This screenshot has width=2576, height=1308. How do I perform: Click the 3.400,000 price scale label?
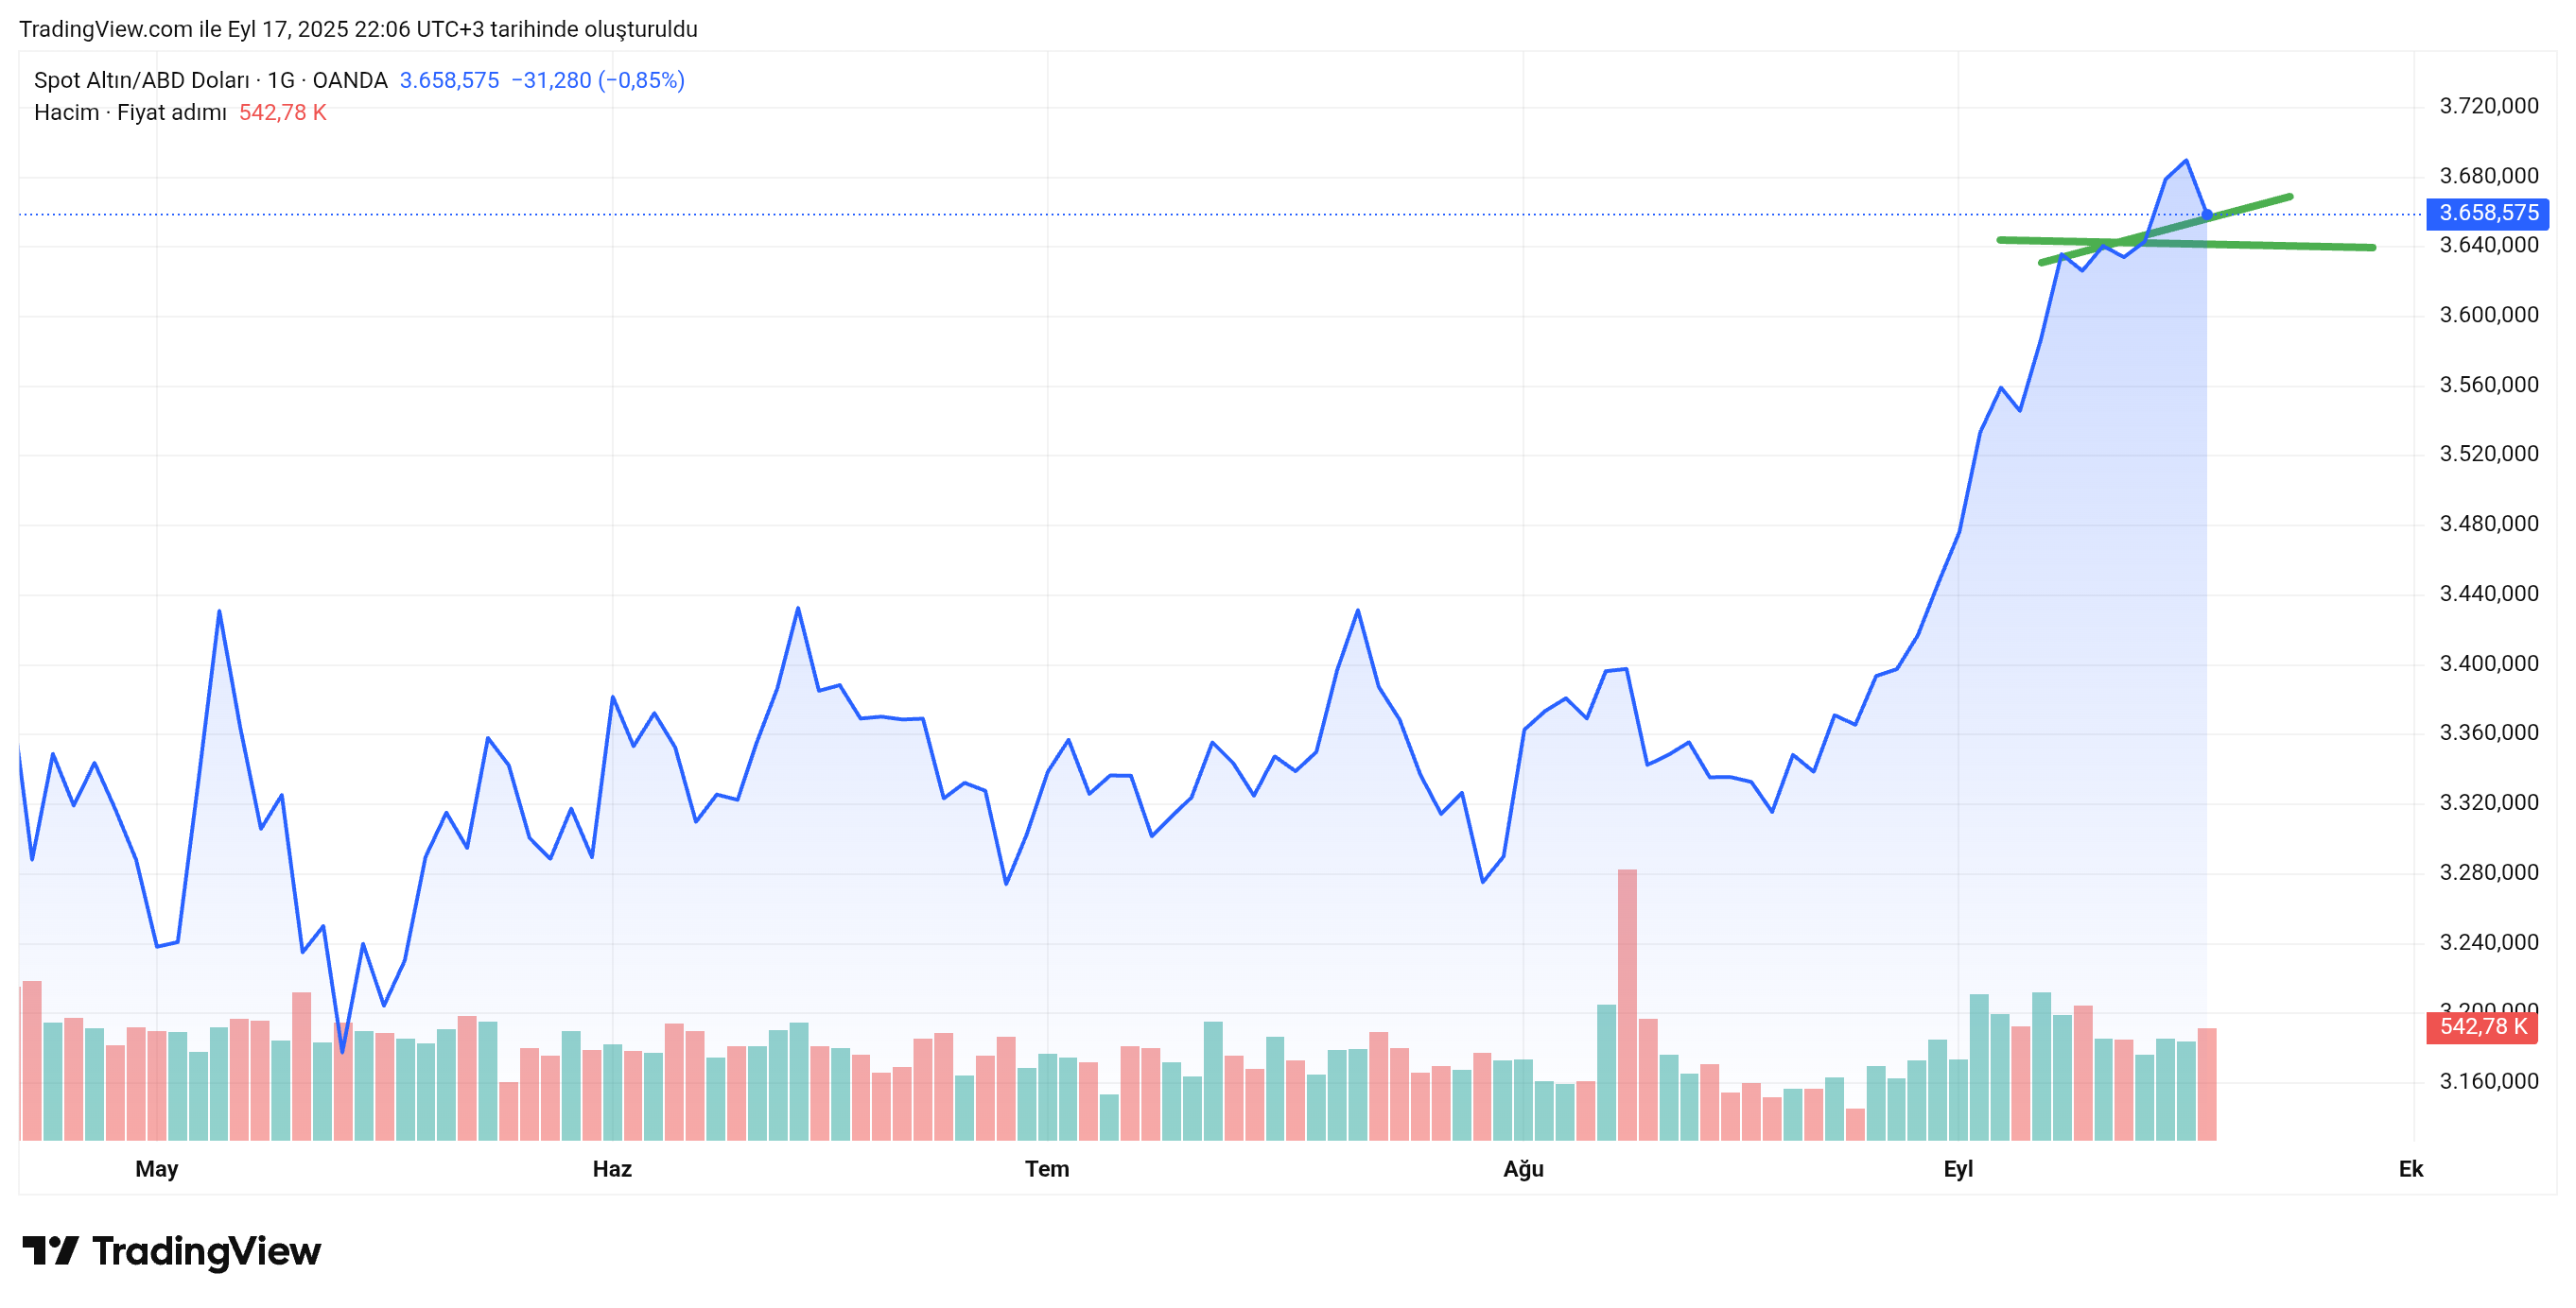click(2488, 663)
